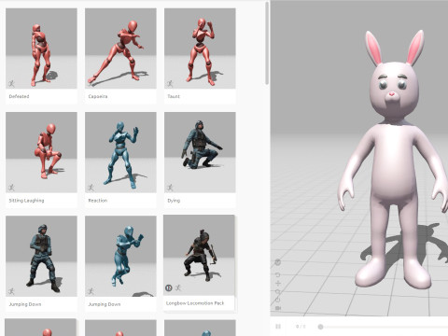Click the timeline slider handle
This screenshot has width=448, height=336.
pos(320,327)
